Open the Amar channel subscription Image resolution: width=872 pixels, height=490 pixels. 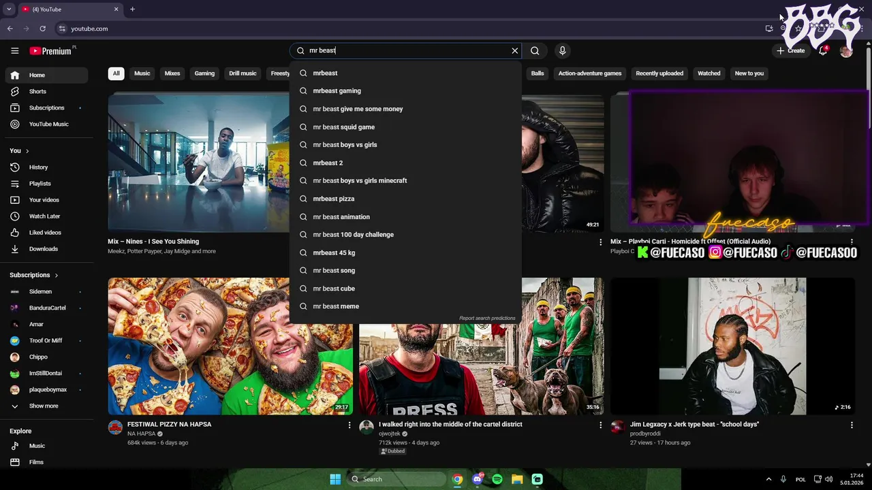(x=47, y=324)
